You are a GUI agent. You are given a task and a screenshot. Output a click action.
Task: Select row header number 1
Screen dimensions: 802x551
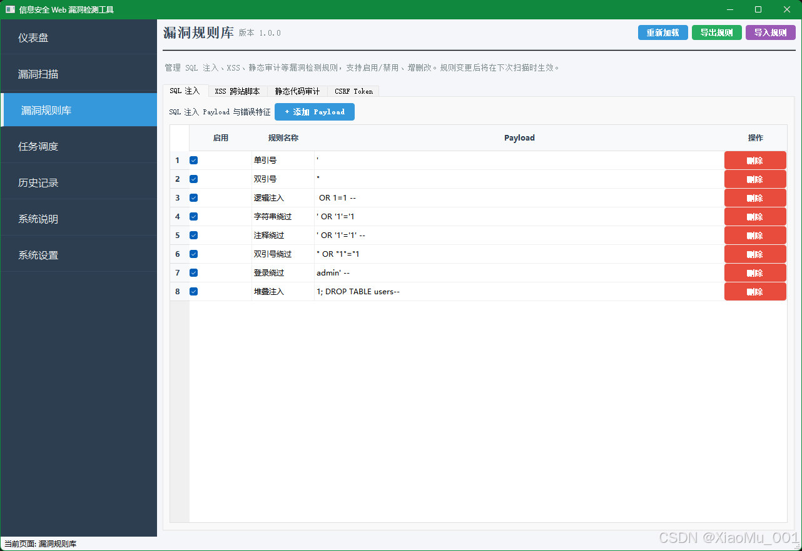(180, 161)
